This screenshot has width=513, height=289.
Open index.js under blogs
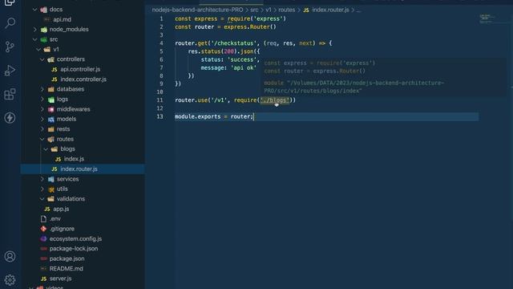coord(74,159)
